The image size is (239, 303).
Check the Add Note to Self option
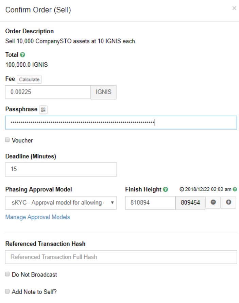point(7,291)
